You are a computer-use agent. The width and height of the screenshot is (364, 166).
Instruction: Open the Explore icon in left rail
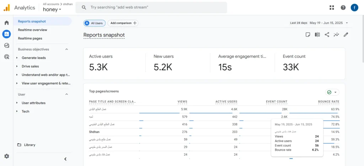pyautogui.click(x=6, y=45)
